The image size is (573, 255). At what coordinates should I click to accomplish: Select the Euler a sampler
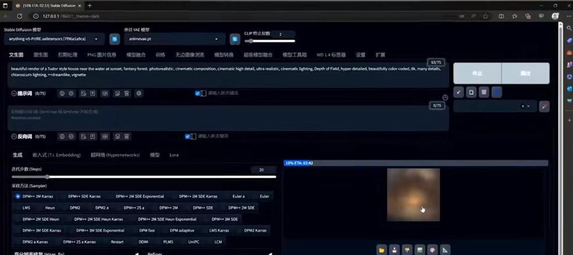pyautogui.click(x=239, y=197)
